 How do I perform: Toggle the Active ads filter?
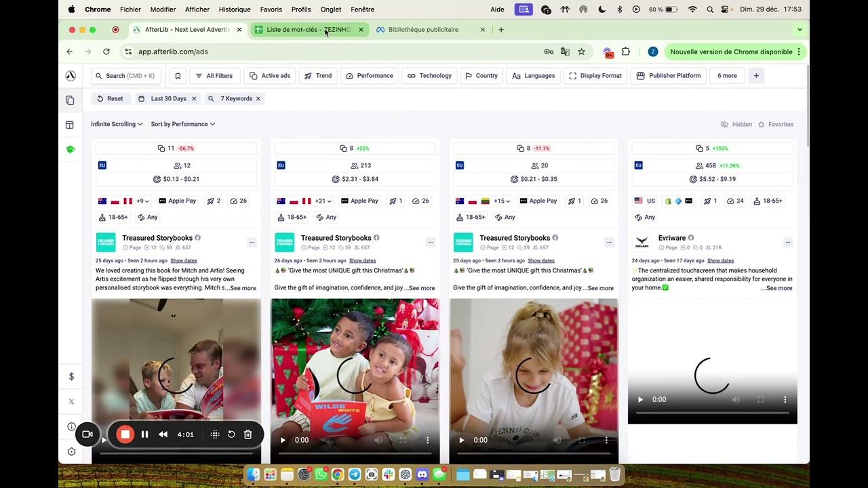(270, 76)
